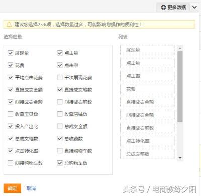This screenshot has width=201, height=196.
Task: Select 直接成交笔数 item in the list
Action: pyautogui.click(x=147, y=128)
